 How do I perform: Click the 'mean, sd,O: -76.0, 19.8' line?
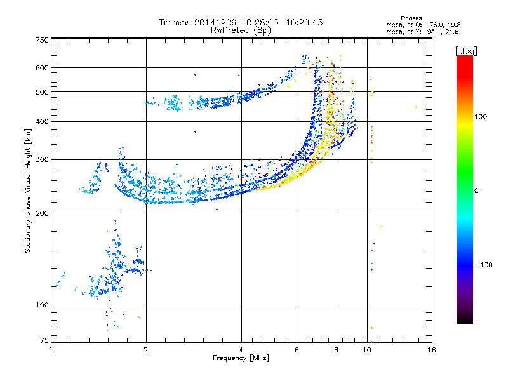tap(423, 25)
